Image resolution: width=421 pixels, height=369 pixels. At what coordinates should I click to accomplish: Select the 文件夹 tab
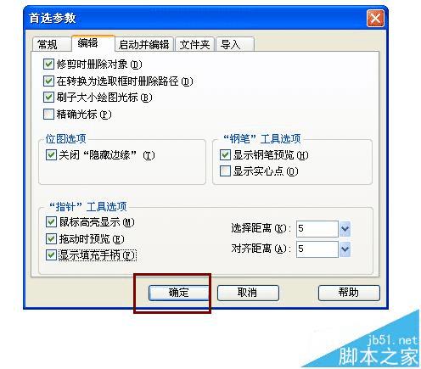(195, 44)
